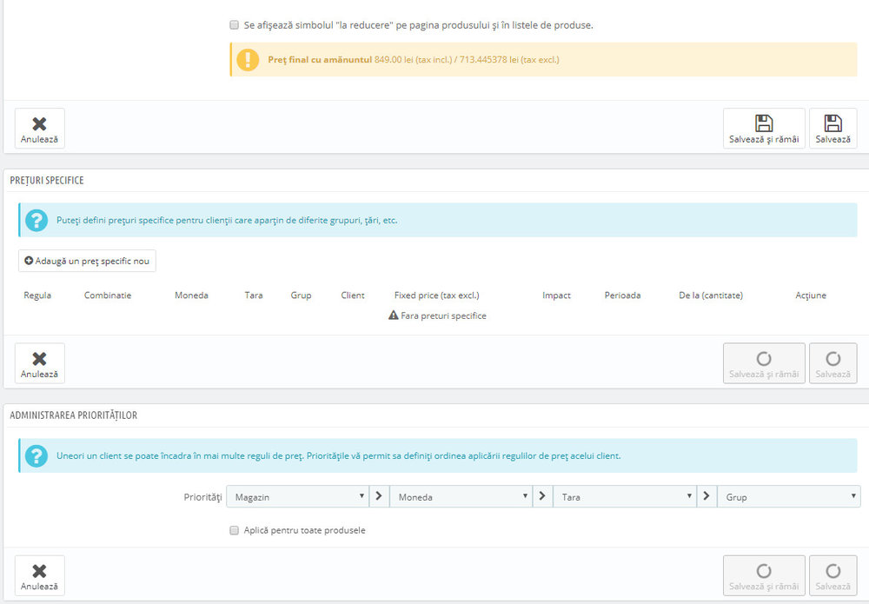The image size is (869, 604).
Task: Open the "Magazin" priority dropdown
Action: pyautogui.click(x=297, y=496)
